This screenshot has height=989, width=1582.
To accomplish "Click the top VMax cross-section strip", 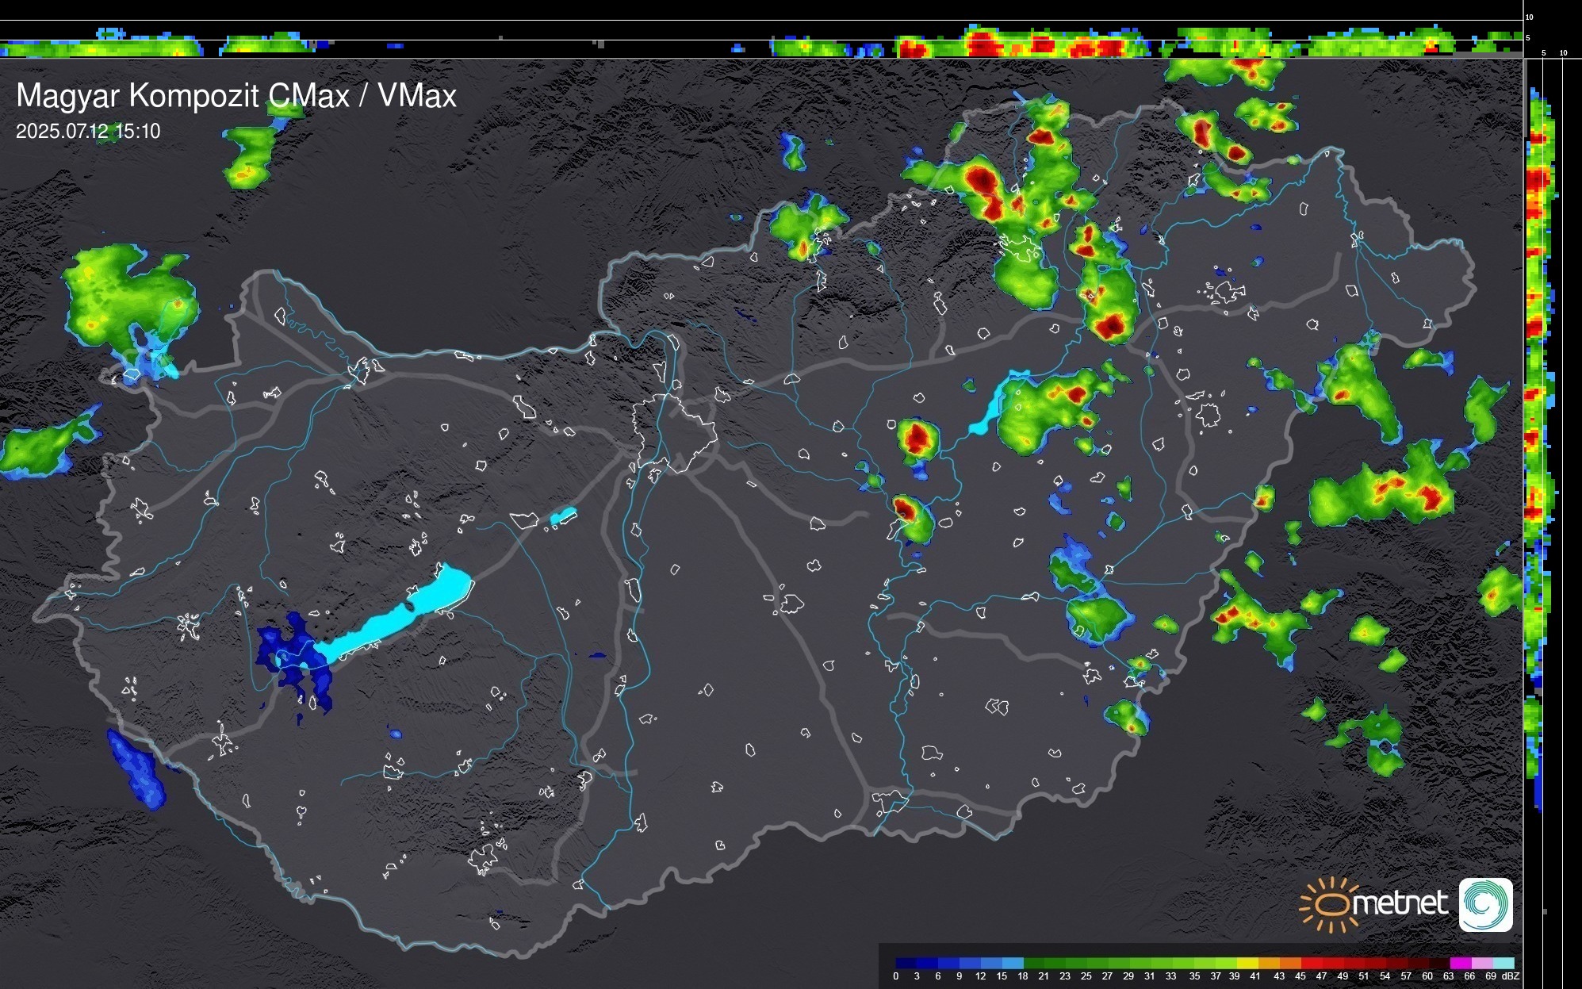I will (x=761, y=40).
